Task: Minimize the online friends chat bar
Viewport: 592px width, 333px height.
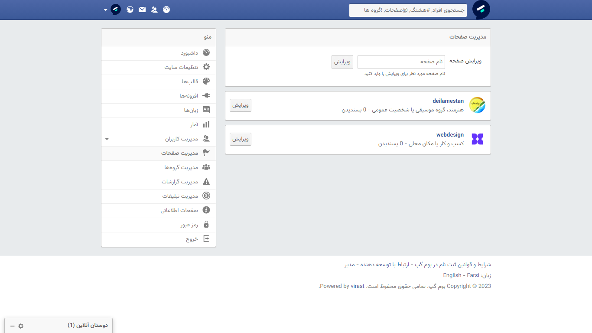Action: click(12, 326)
